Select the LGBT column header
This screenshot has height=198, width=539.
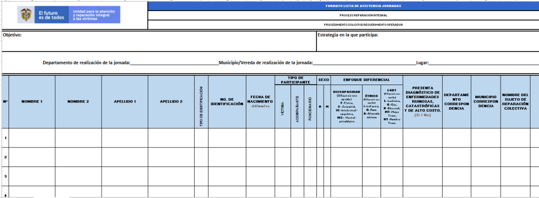click(x=392, y=107)
